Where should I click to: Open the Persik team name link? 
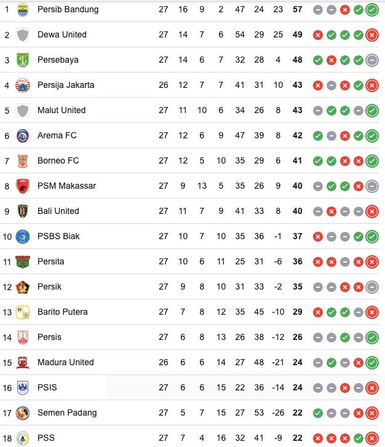[x=49, y=287]
